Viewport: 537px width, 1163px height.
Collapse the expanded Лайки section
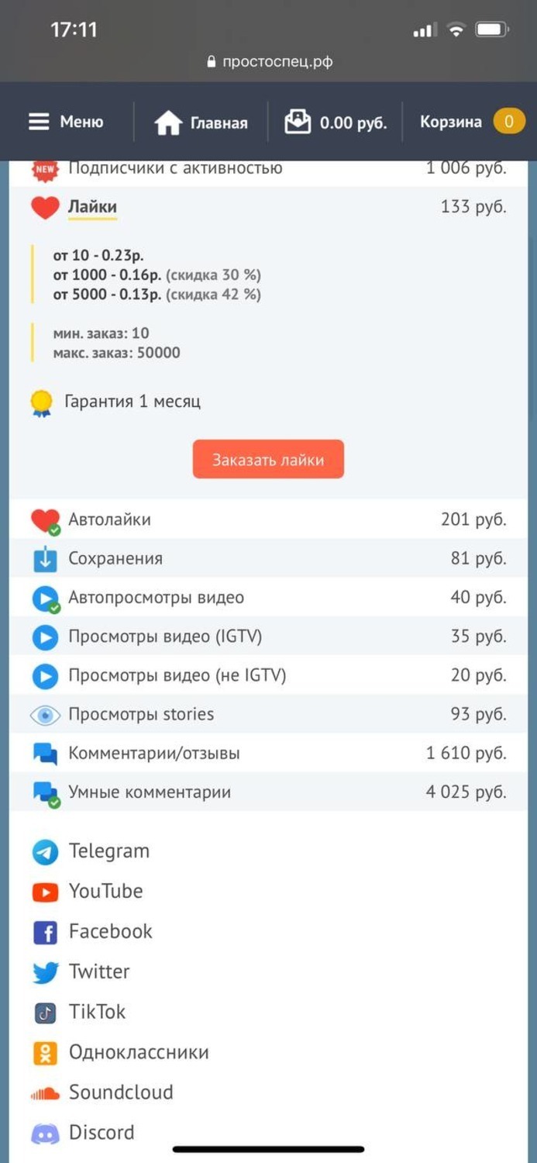pos(92,207)
